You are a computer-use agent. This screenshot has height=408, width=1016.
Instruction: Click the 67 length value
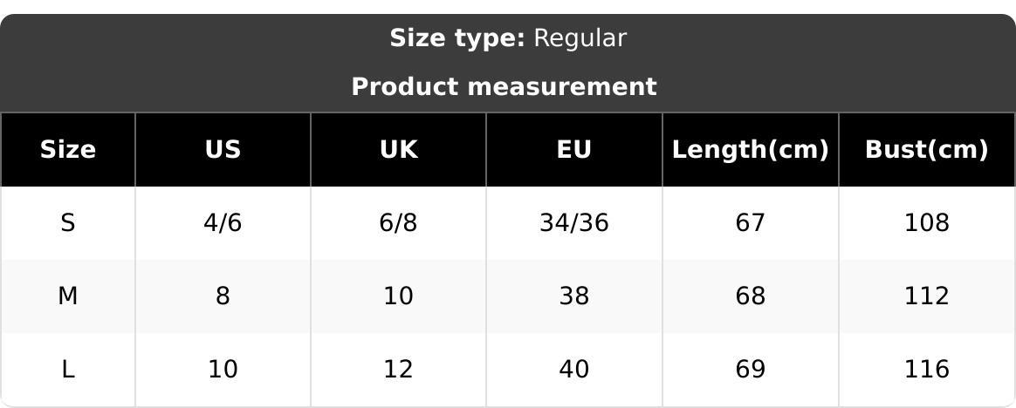[x=750, y=223]
